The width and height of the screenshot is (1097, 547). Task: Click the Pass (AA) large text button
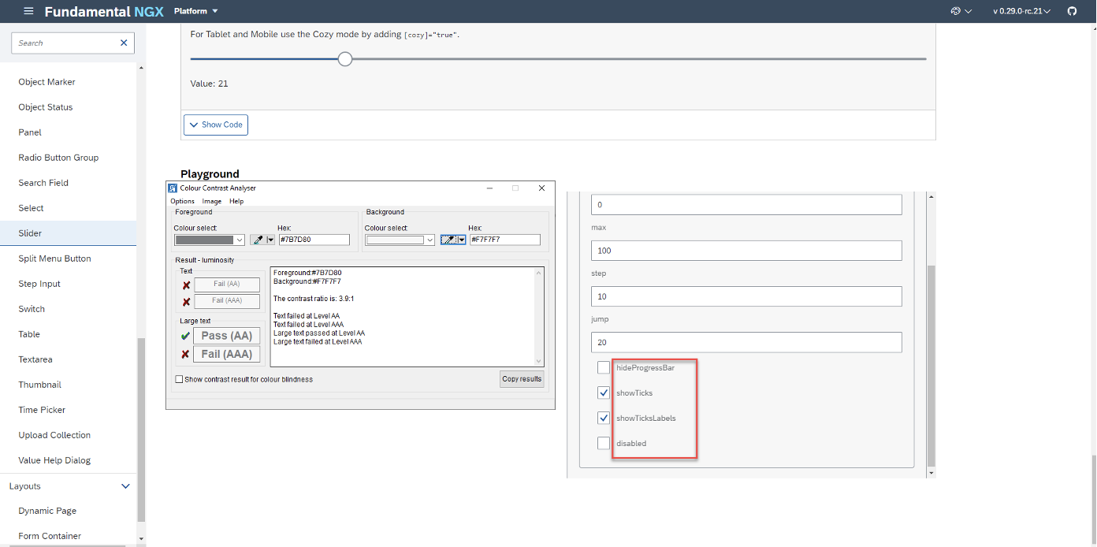pyautogui.click(x=226, y=336)
